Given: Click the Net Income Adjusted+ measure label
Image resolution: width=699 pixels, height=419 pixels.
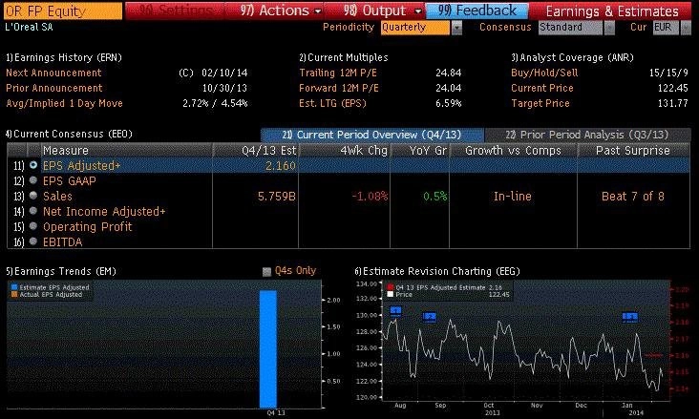Looking at the screenshot, I should tap(104, 211).
